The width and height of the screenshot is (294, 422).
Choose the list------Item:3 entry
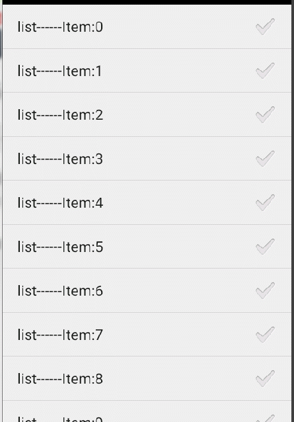tap(60, 159)
